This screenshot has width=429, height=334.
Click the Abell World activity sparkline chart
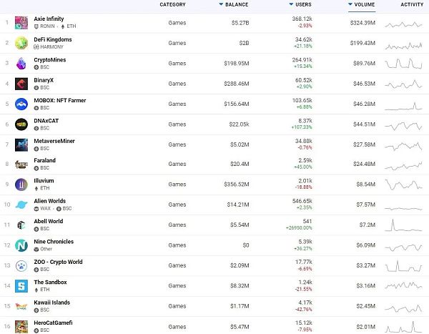tap(405, 225)
